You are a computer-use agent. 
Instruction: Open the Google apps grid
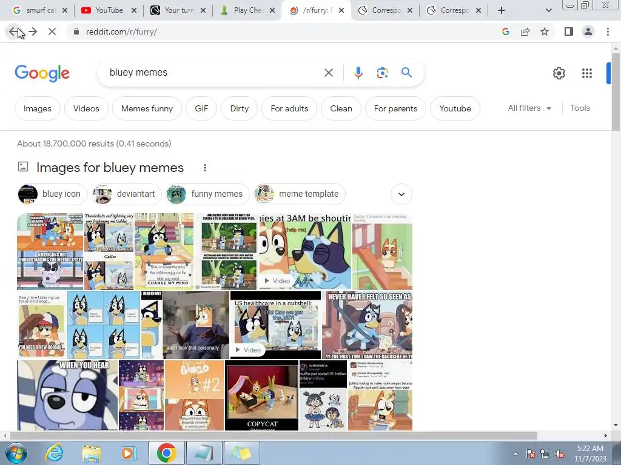point(587,73)
